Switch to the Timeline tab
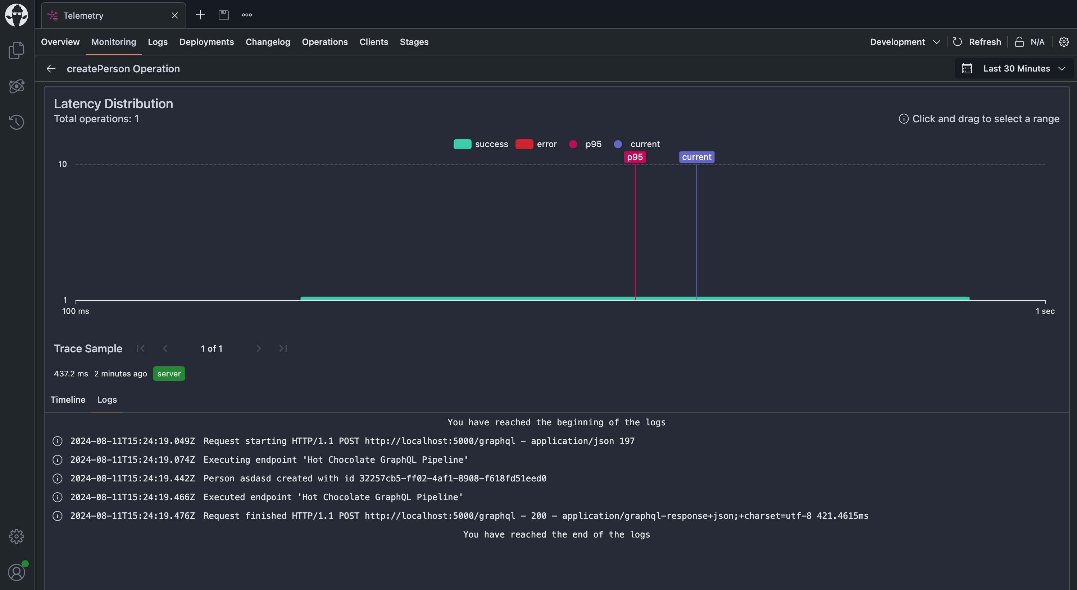The image size is (1077, 590). tap(68, 399)
